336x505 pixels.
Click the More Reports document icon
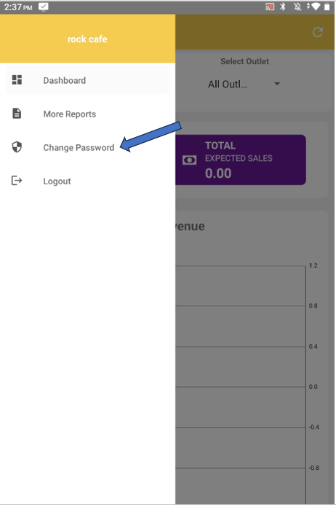pyautogui.click(x=17, y=114)
